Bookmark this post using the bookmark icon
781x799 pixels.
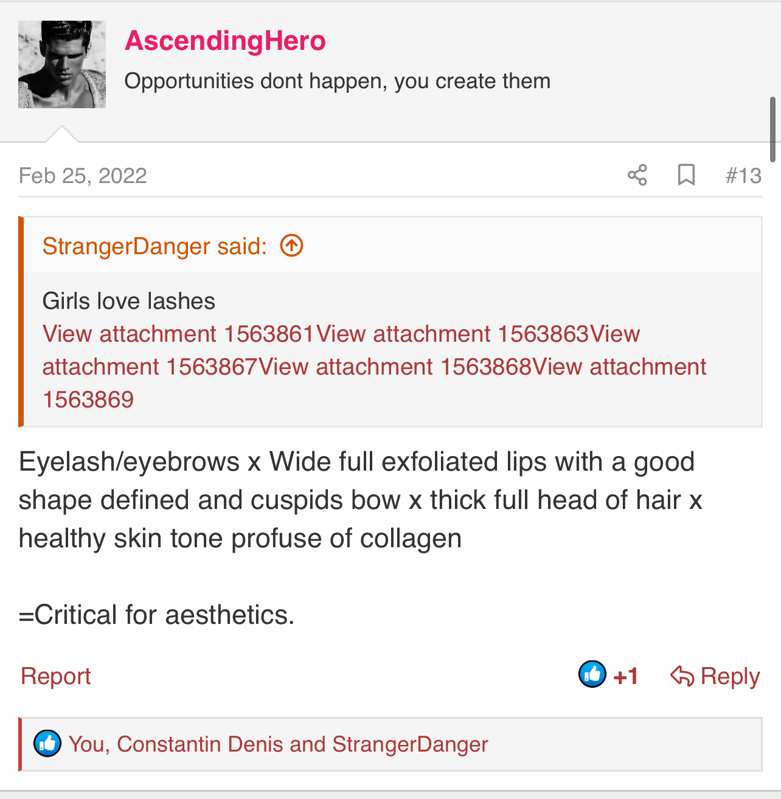686,175
